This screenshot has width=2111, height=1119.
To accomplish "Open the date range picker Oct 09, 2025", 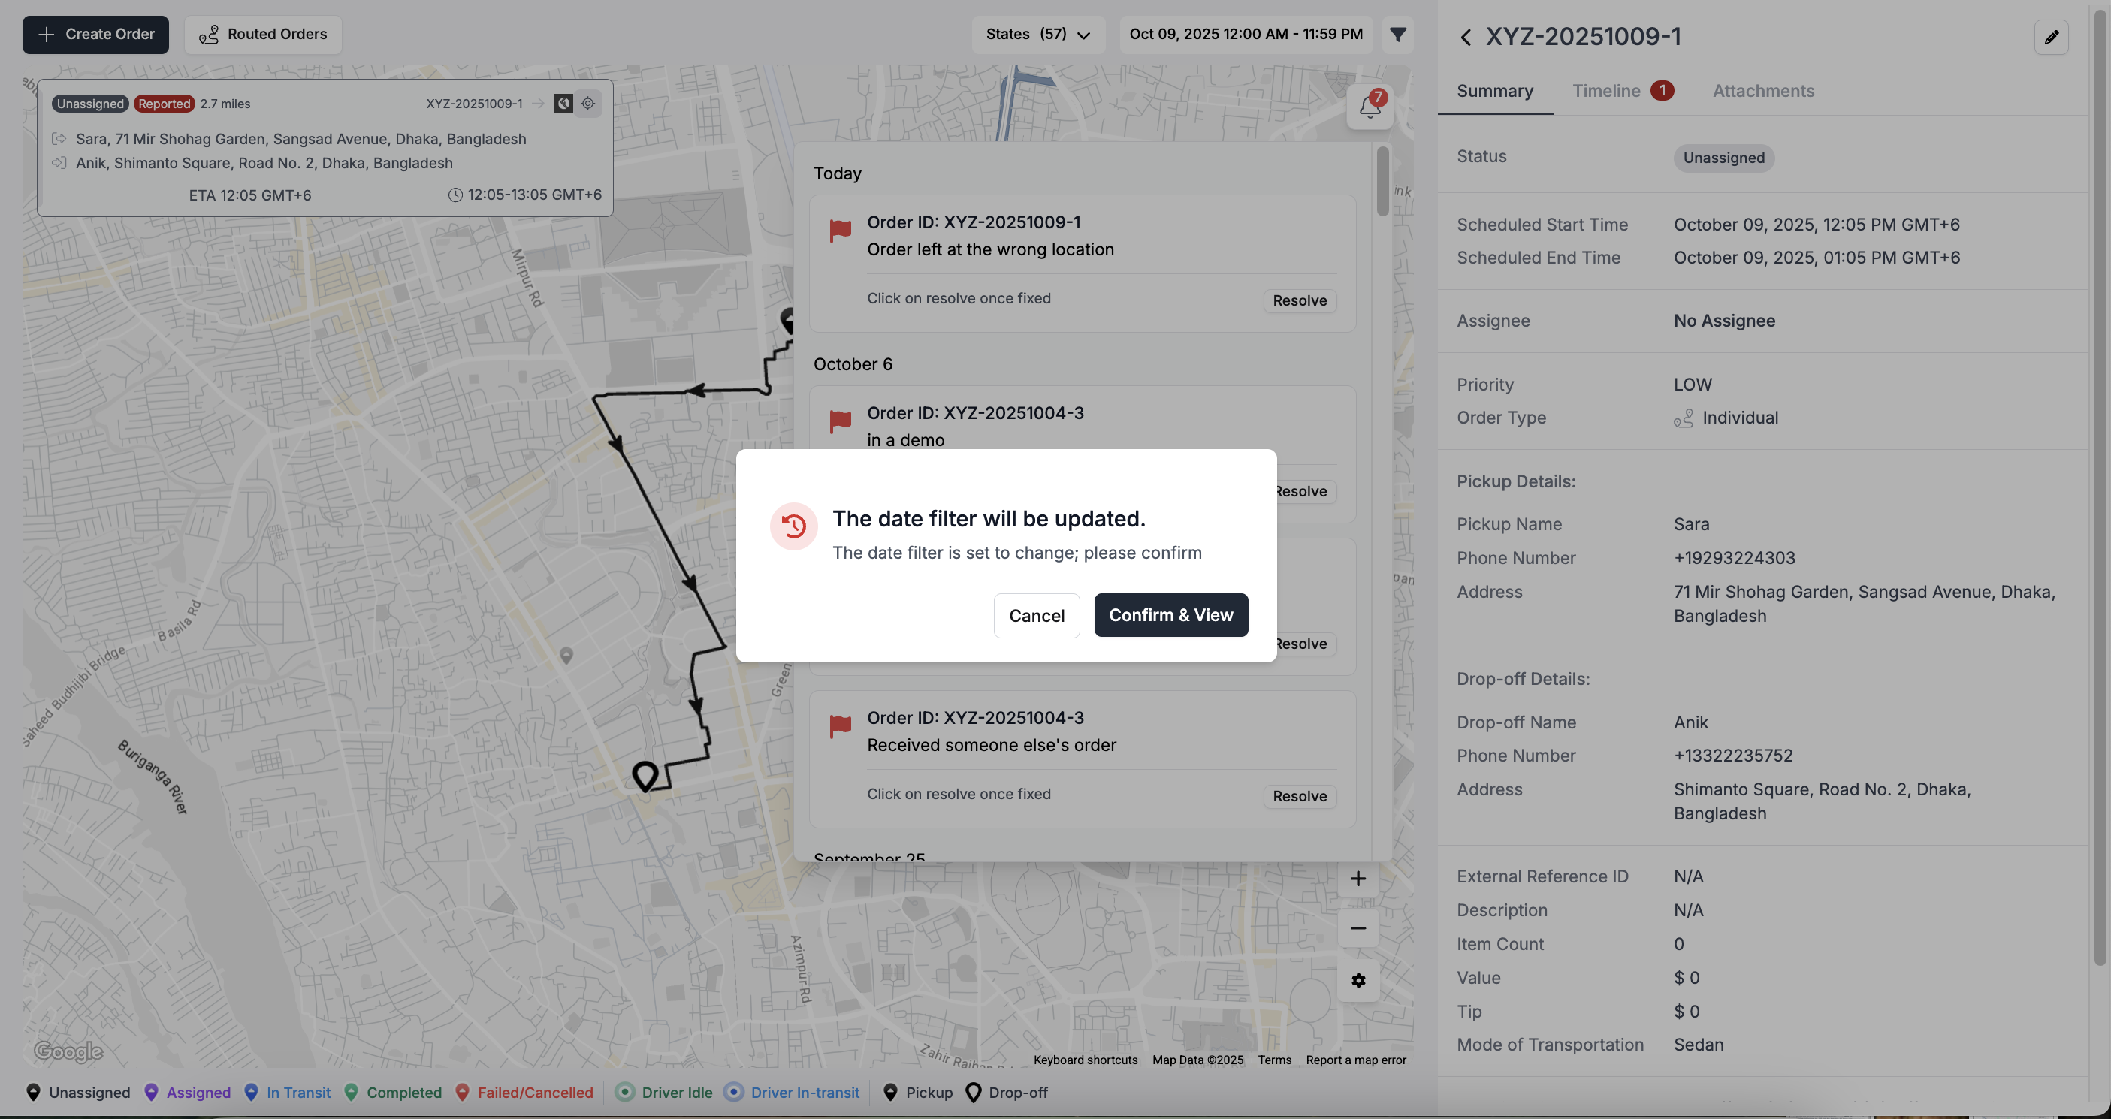I will [1246, 35].
